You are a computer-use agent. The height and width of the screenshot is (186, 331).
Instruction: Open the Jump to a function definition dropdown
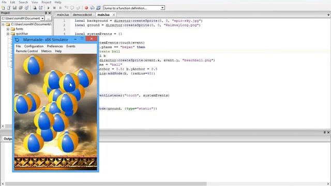(x=162, y=8)
